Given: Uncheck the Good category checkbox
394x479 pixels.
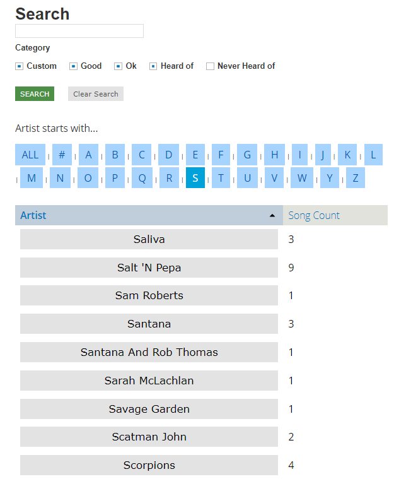Looking at the screenshot, I should 73,66.
